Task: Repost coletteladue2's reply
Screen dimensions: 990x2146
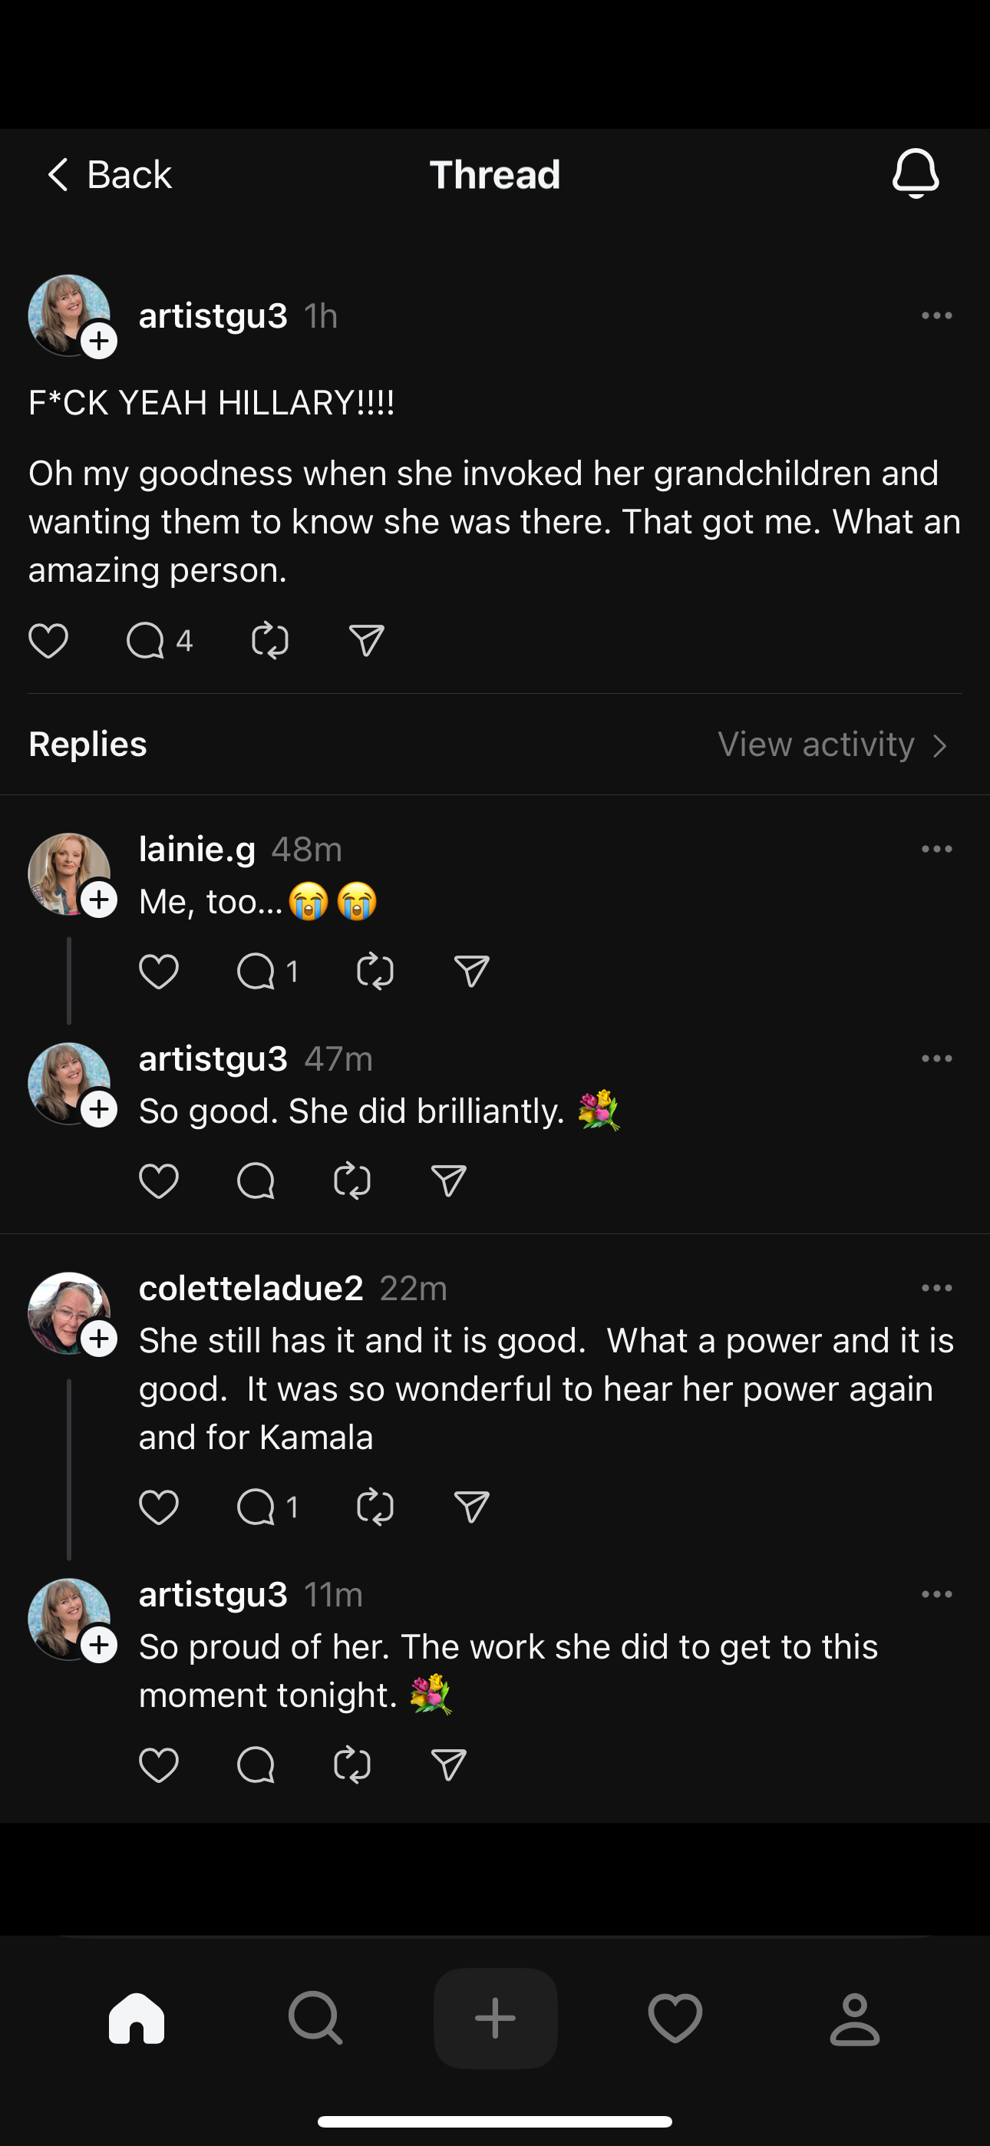Action: pyautogui.click(x=375, y=1507)
